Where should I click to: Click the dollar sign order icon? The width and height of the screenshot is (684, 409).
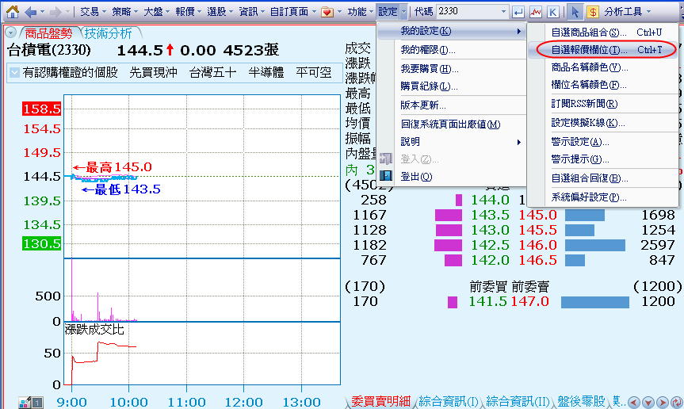[592, 12]
